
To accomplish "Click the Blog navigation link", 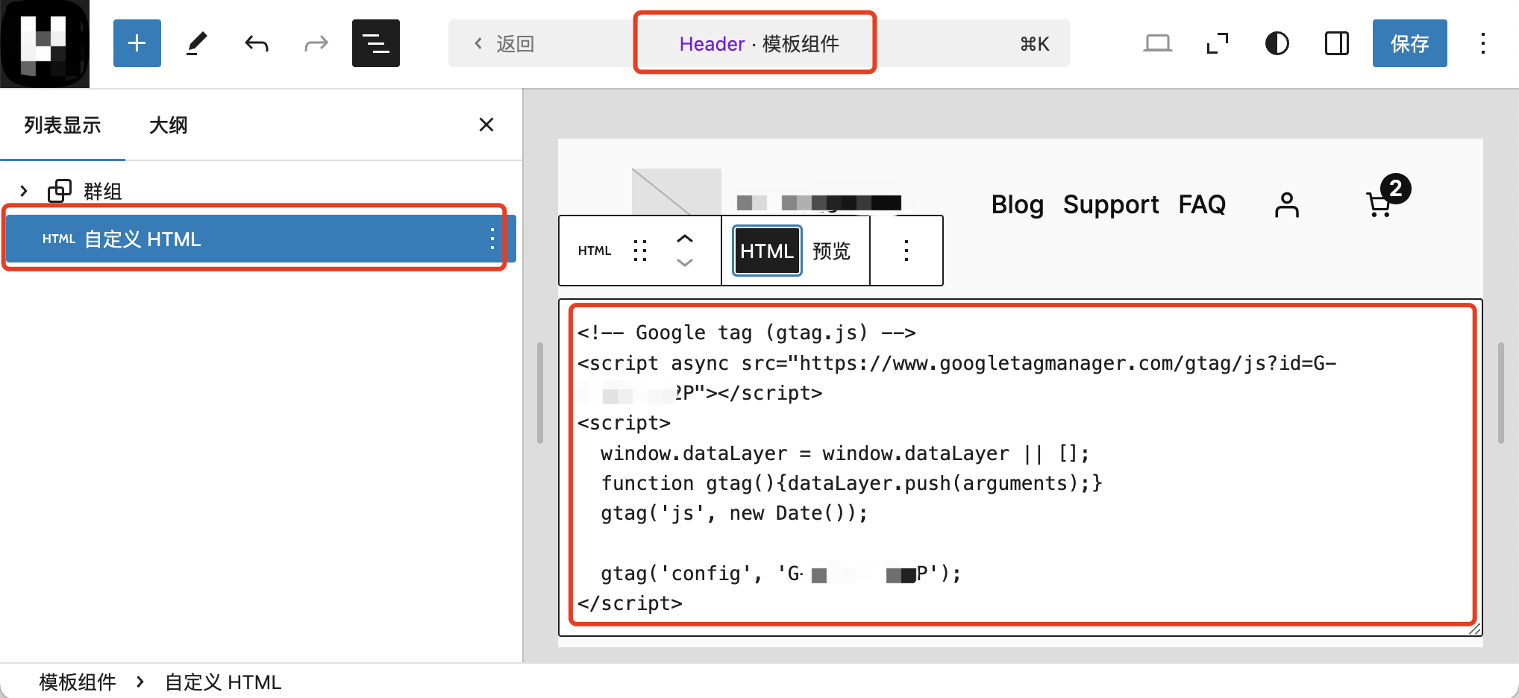I will (1017, 204).
